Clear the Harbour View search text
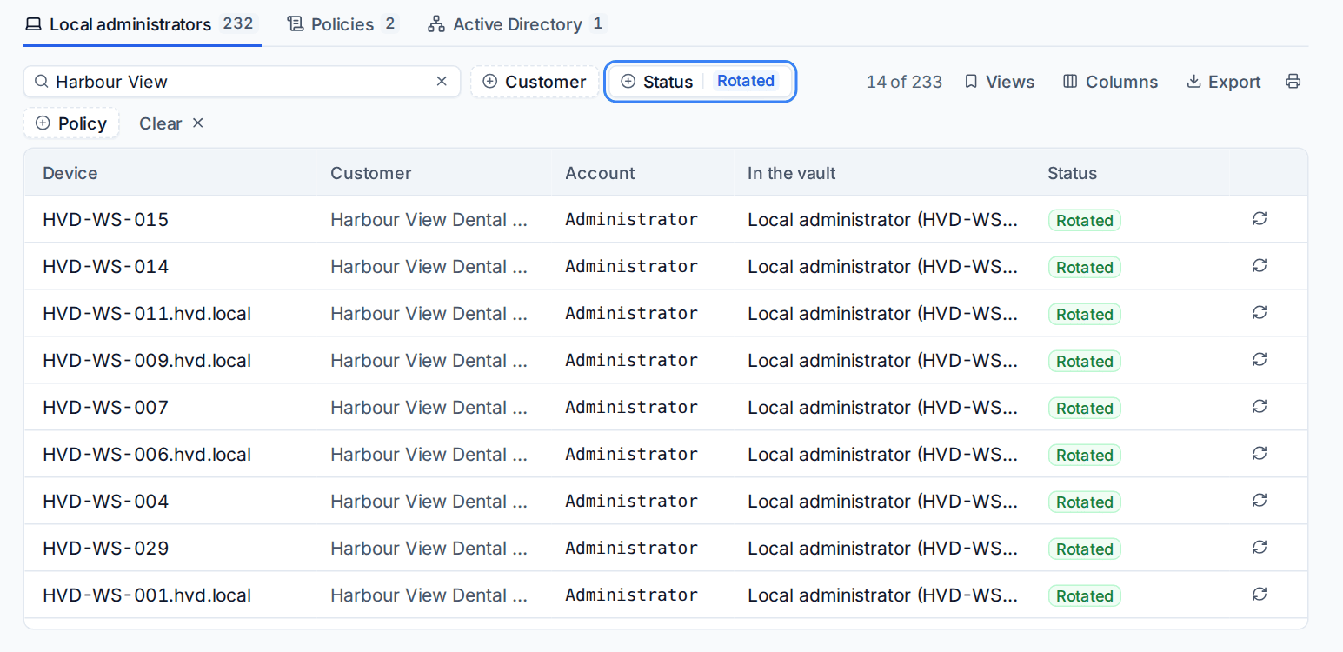Viewport: 1343px width, 652px height. coord(442,82)
